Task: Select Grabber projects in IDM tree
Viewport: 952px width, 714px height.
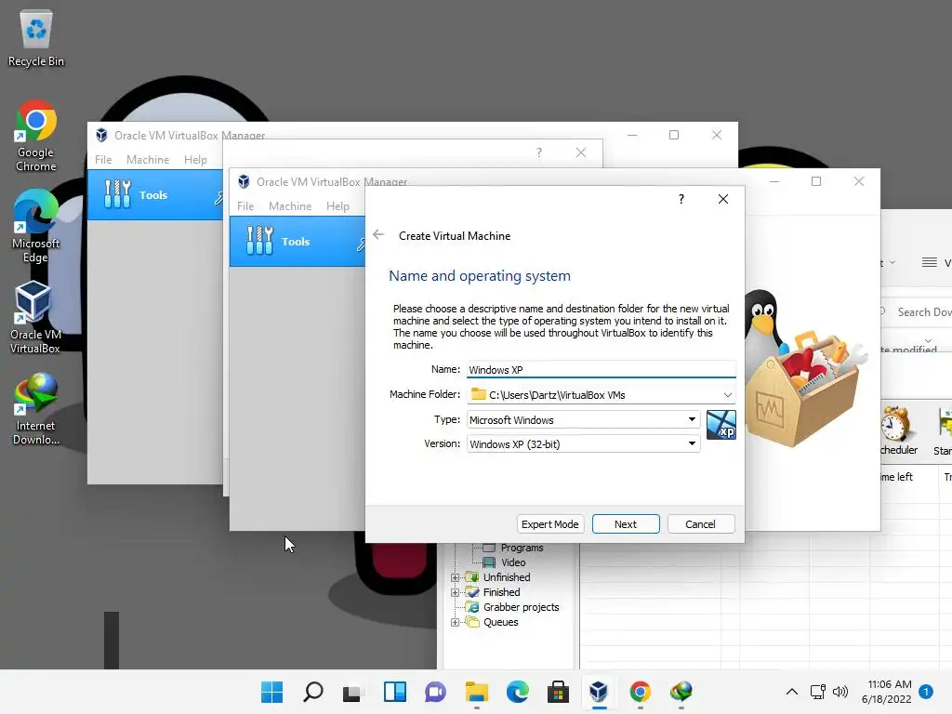Action: 521,607
